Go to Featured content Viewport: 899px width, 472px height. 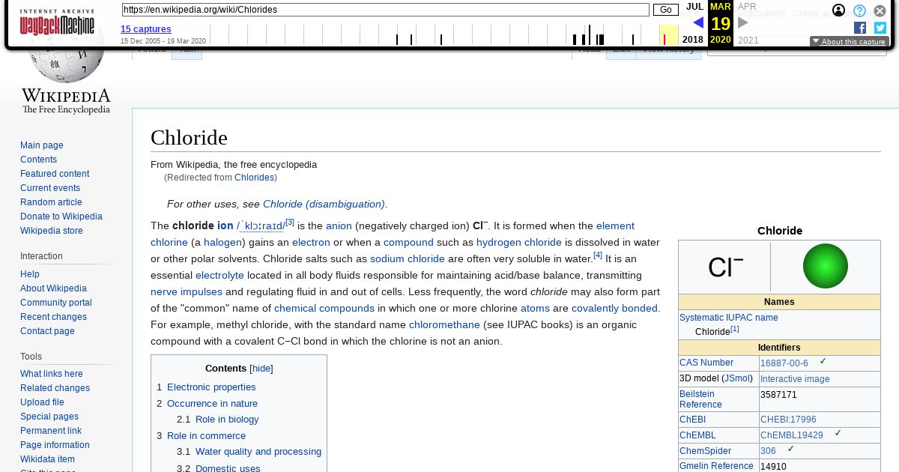point(55,174)
